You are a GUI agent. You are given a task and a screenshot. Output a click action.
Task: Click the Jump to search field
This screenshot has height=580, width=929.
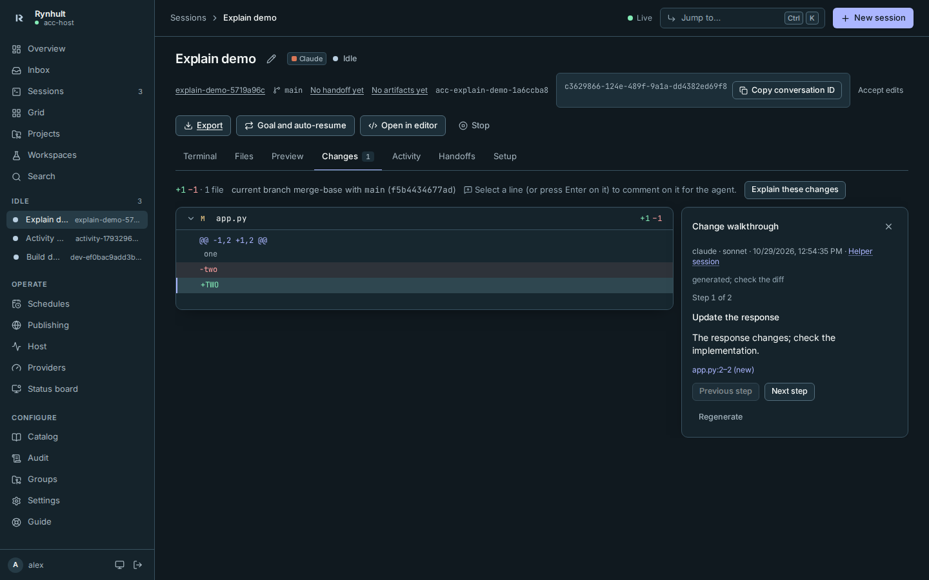[743, 18]
